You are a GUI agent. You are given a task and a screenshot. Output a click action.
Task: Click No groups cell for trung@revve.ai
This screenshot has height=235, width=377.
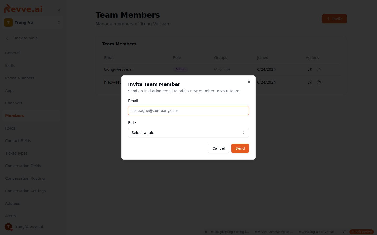(222, 69)
